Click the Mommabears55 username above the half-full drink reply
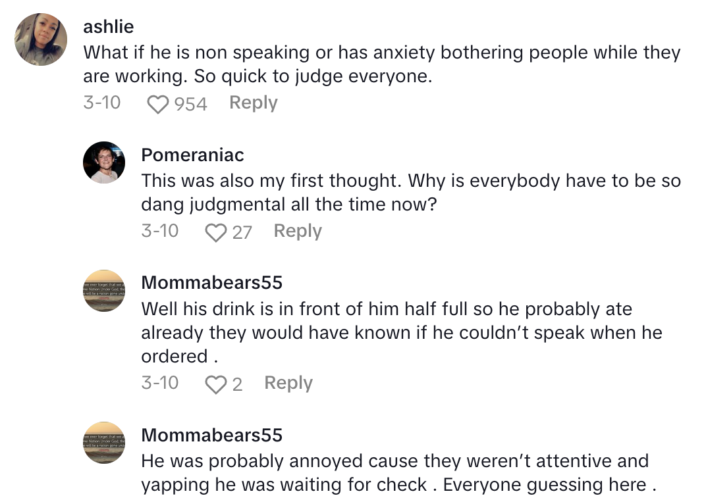Viewport: 706px width, 500px height. click(211, 283)
